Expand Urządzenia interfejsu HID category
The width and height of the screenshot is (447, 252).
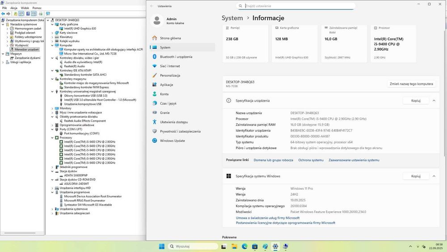pyautogui.click(x=52, y=188)
